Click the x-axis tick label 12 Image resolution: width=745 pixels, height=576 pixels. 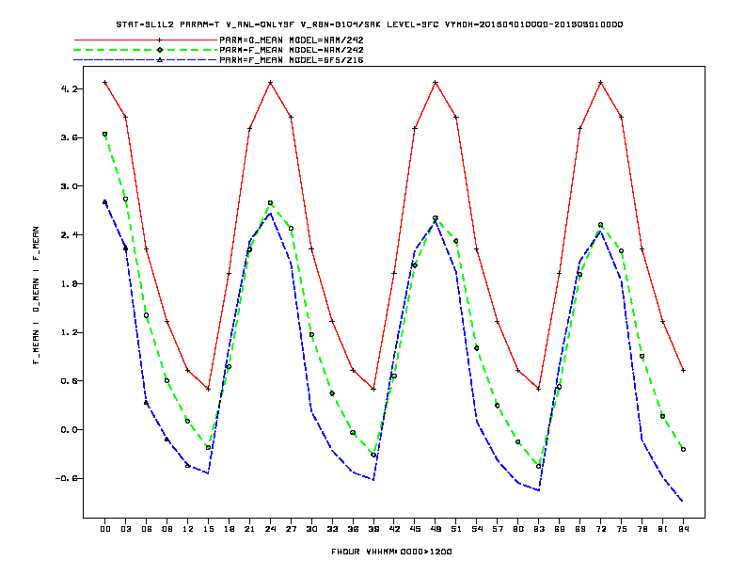coord(188,529)
